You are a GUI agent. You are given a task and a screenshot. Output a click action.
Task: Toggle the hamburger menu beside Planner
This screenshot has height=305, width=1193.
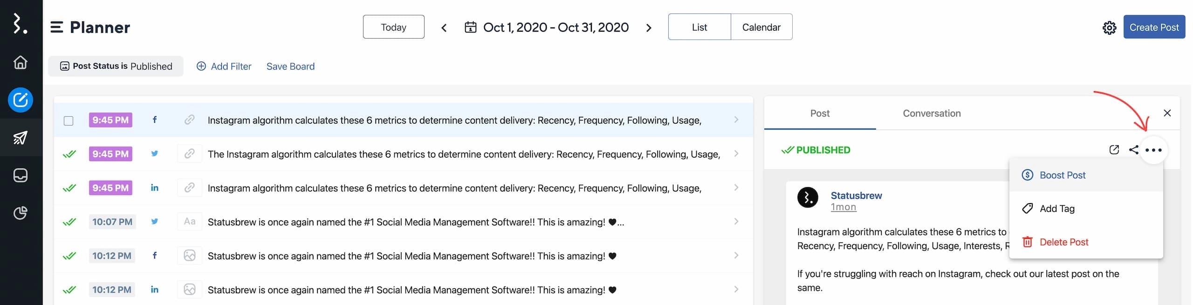click(x=56, y=27)
